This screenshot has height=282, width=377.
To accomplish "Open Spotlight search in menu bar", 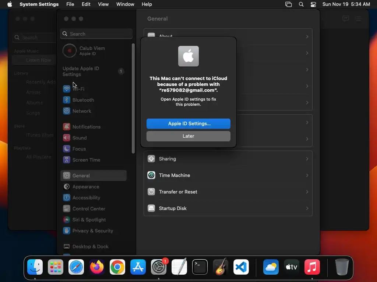I will pos(301,4).
